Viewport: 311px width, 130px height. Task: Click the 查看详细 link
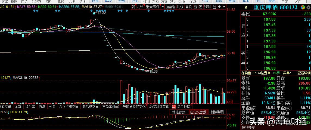pos(304,73)
